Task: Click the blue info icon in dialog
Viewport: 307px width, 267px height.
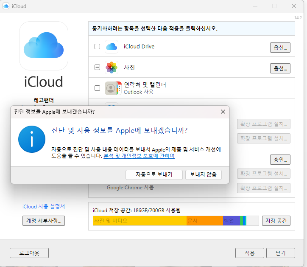Action: click(32, 139)
